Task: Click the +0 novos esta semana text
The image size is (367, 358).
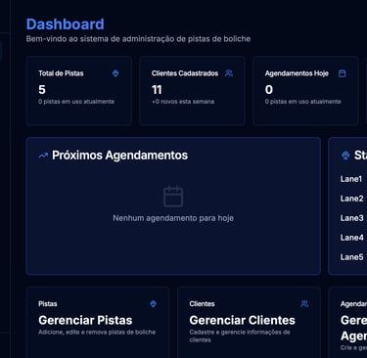Action: (183, 102)
